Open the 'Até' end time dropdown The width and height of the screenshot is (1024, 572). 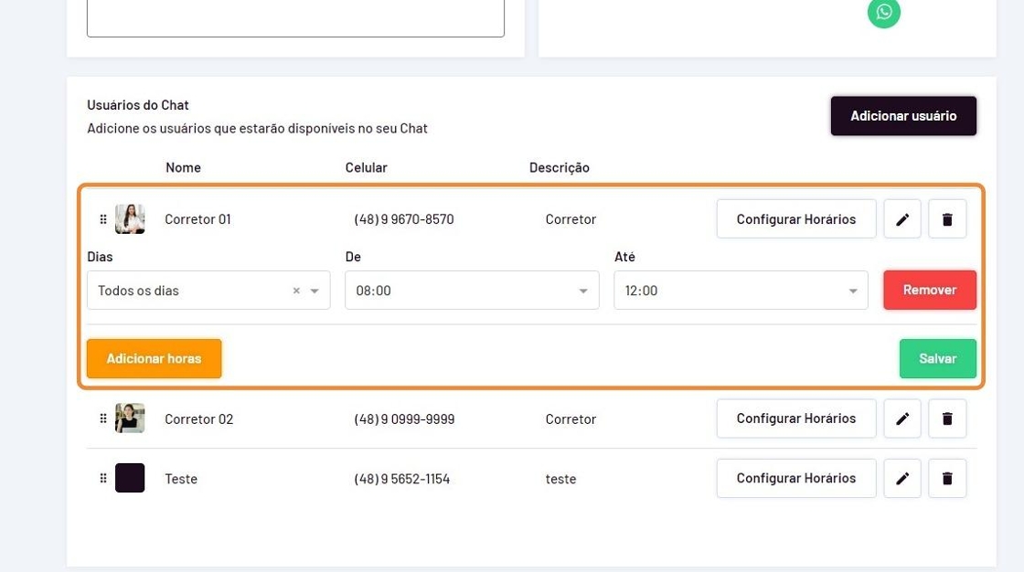[852, 291]
